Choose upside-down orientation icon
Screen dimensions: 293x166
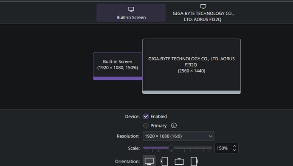click(179, 161)
